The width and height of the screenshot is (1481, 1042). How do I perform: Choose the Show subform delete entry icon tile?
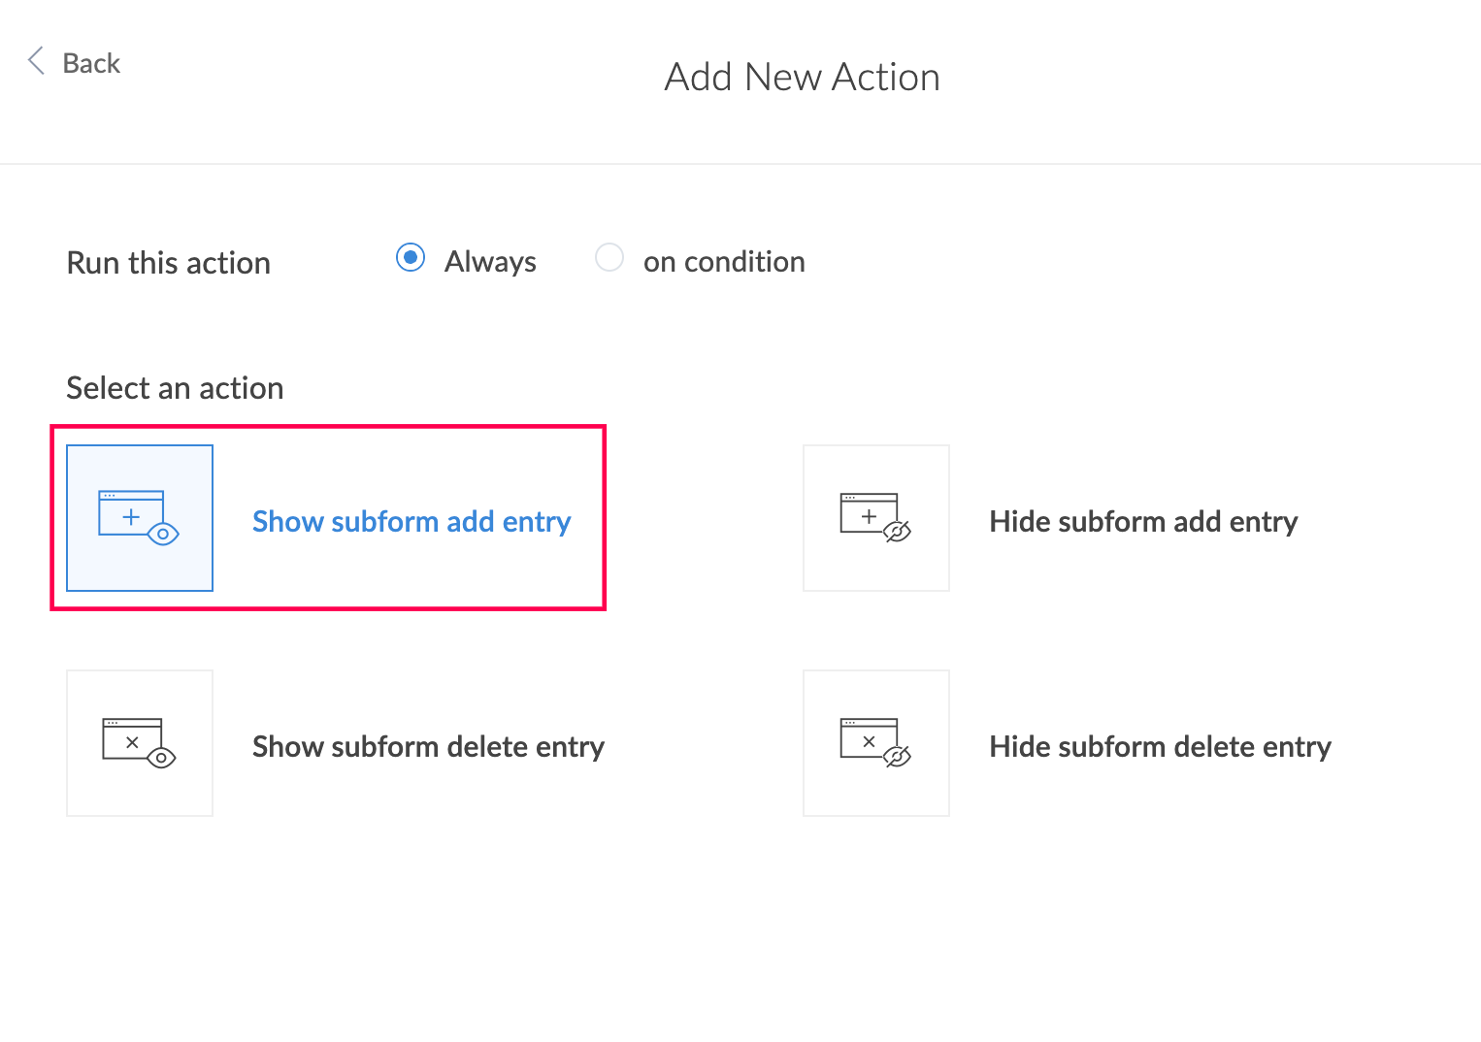coord(140,743)
